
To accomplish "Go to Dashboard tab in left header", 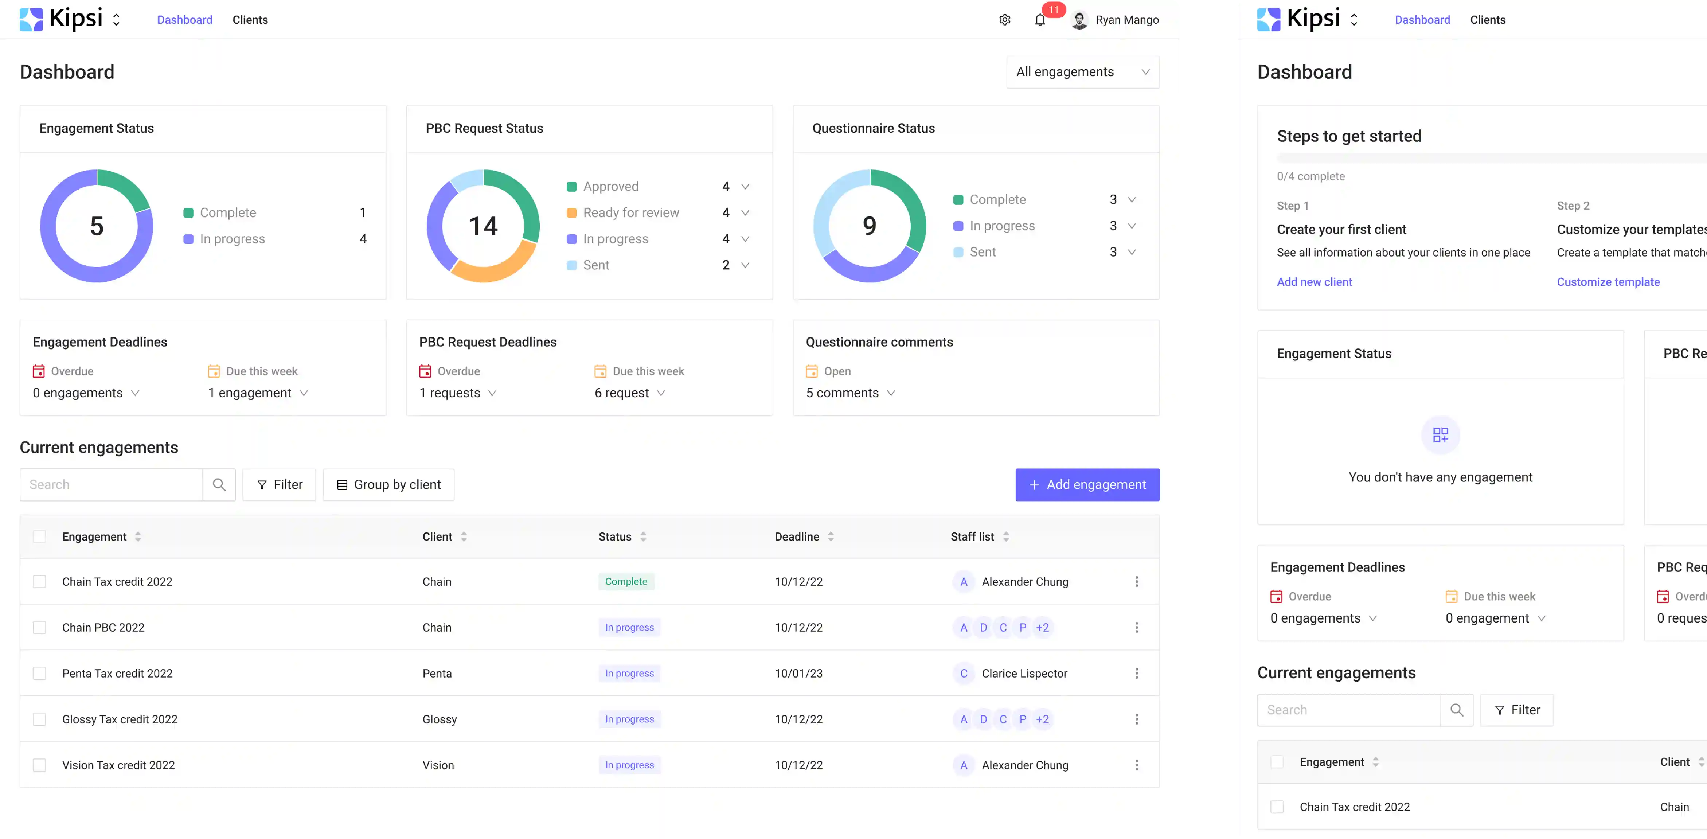I will pyautogui.click(x=184, y=20).
